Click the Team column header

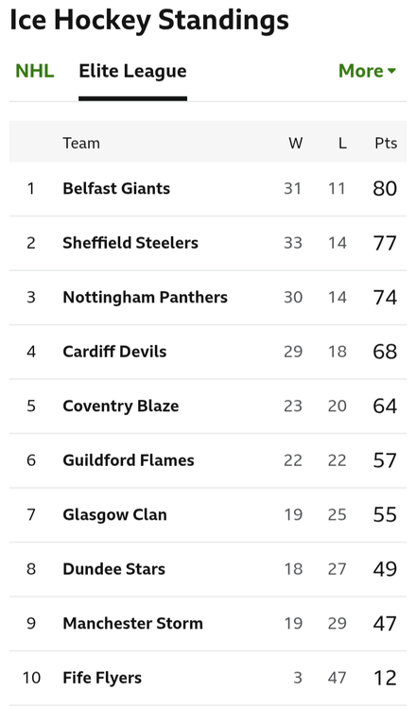coord(81,144)
